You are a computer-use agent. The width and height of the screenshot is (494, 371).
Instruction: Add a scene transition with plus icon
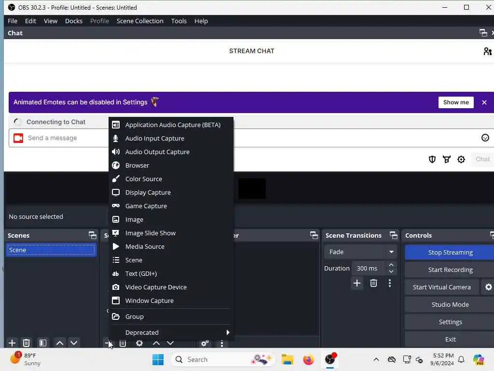pos(357,283)
